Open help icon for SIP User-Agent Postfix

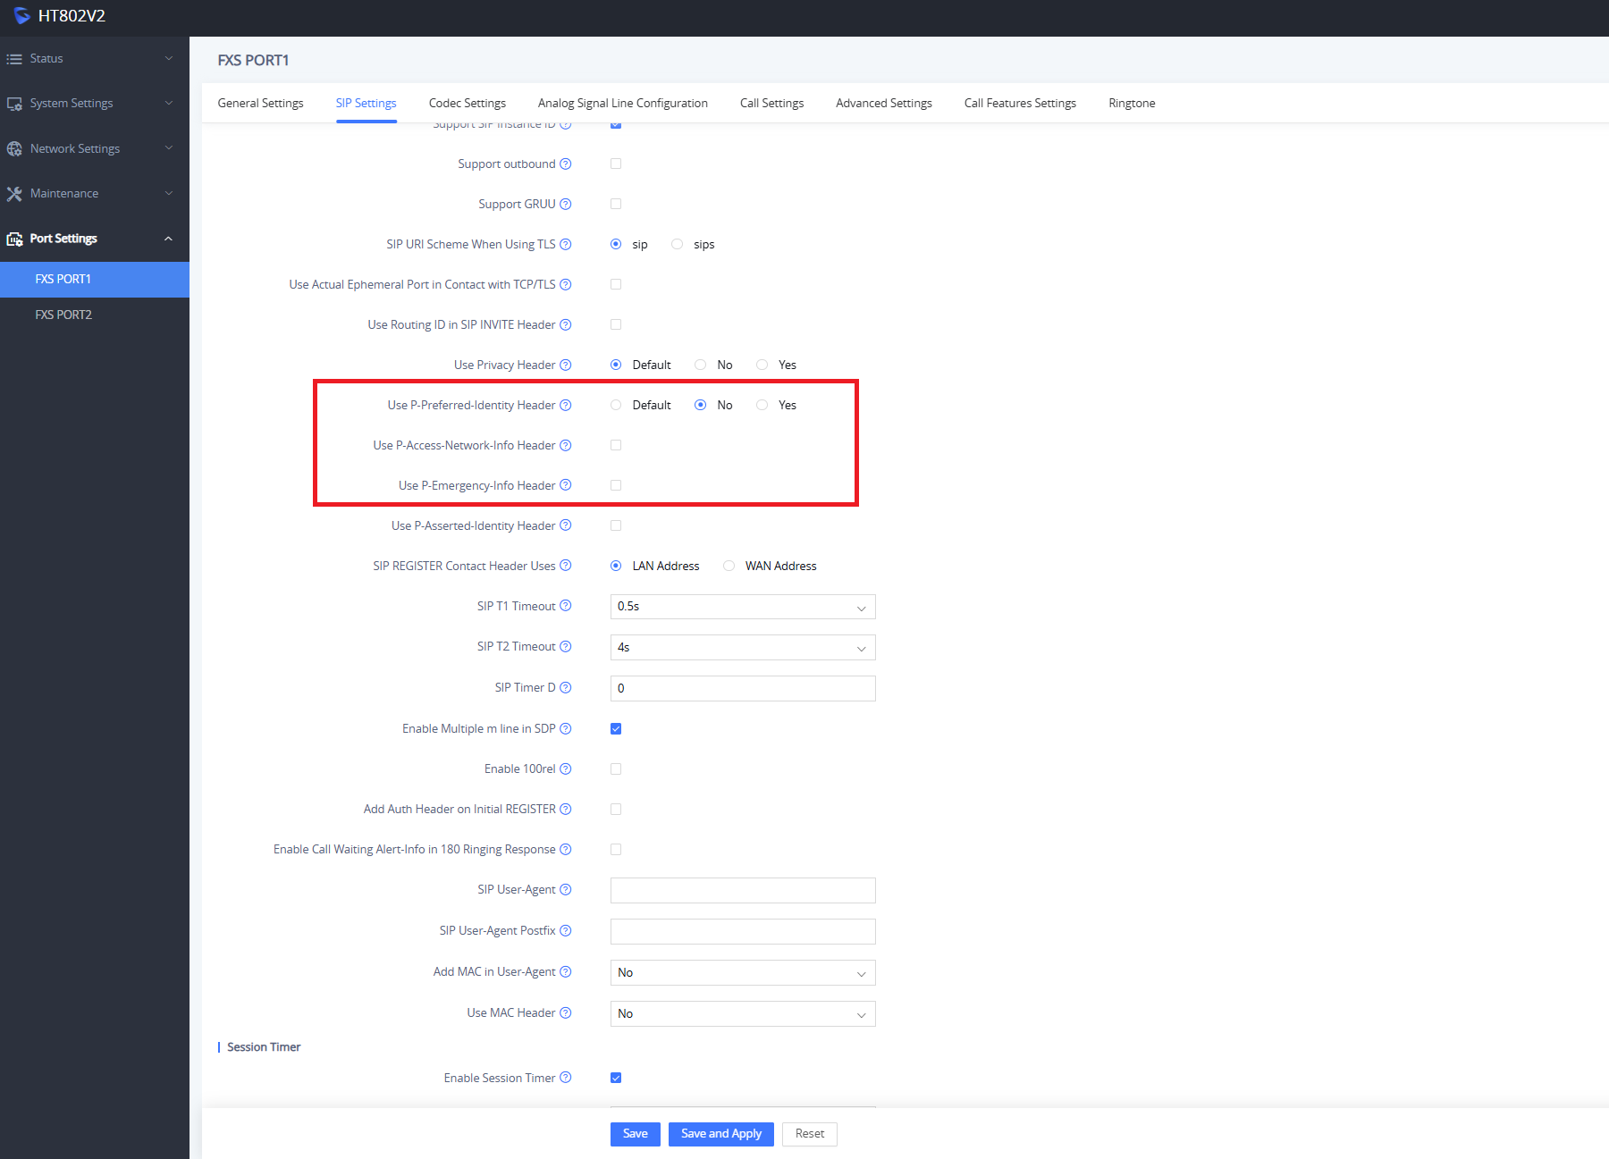click(565, 931)
